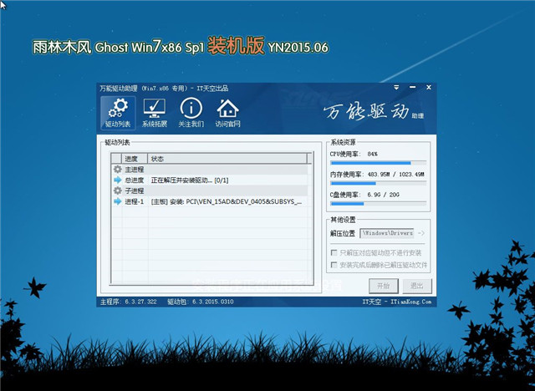
Task: Click the 状态 column header
Action: pyautogui.click(x=227, y=159)
